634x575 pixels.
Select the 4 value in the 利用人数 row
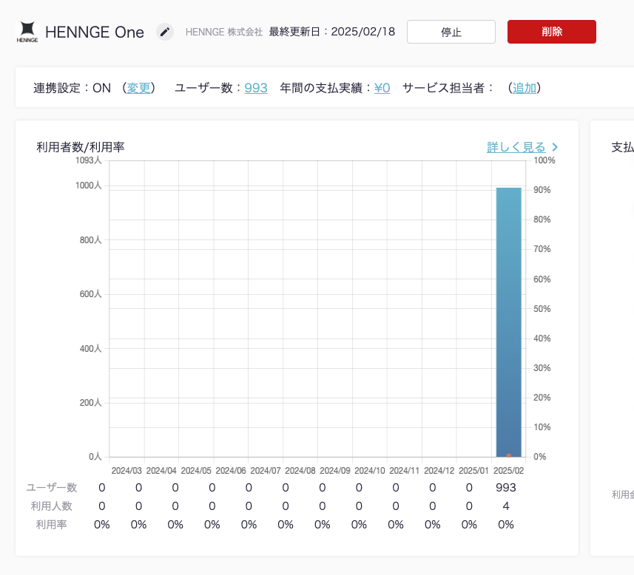click(506, 506)
